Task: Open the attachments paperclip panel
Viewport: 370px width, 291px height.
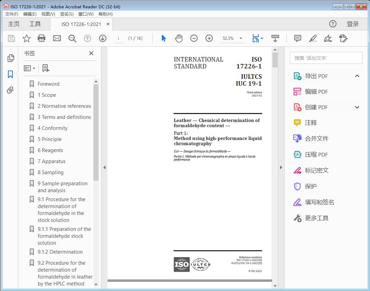Action: coord(10,90)
